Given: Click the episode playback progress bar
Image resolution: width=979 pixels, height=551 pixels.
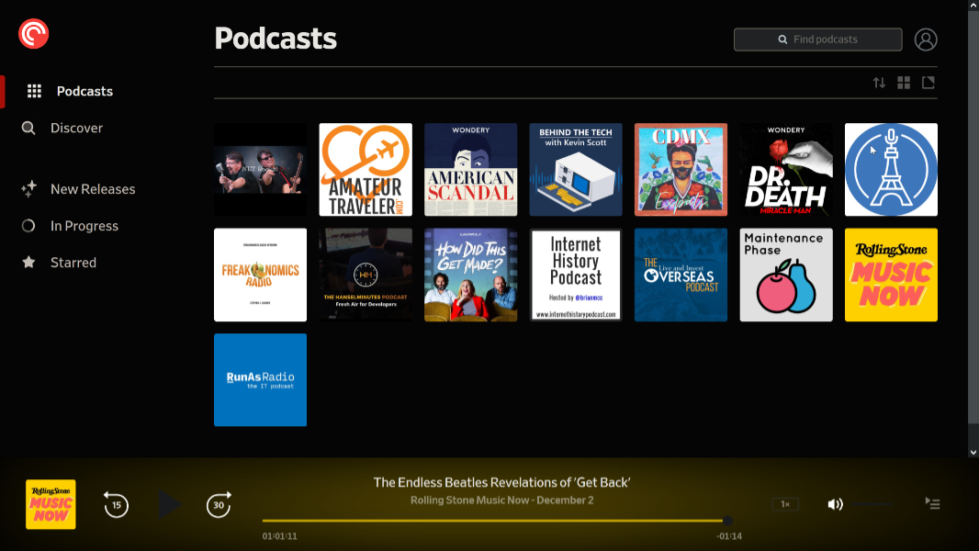Looking at the screenshot, I should 494,521.
